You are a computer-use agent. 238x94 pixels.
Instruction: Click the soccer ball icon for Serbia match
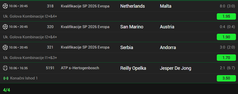(5, 48)
